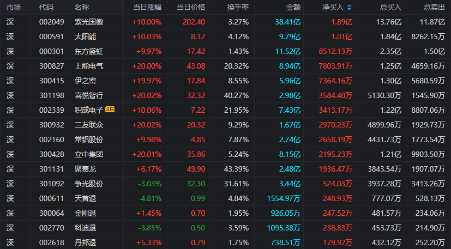Click 上能电气 turnover rate 20.32%
The image size is (451, 249).
[x=237, y=66]
